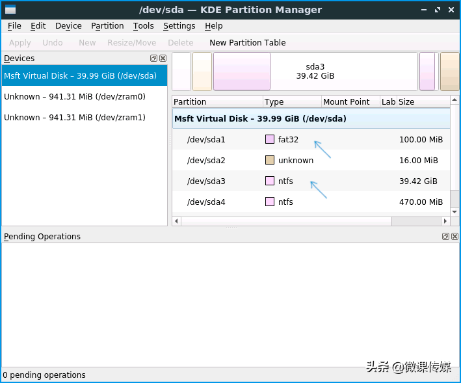Click the sda3 ntfs color swatch

pos(270,181)
